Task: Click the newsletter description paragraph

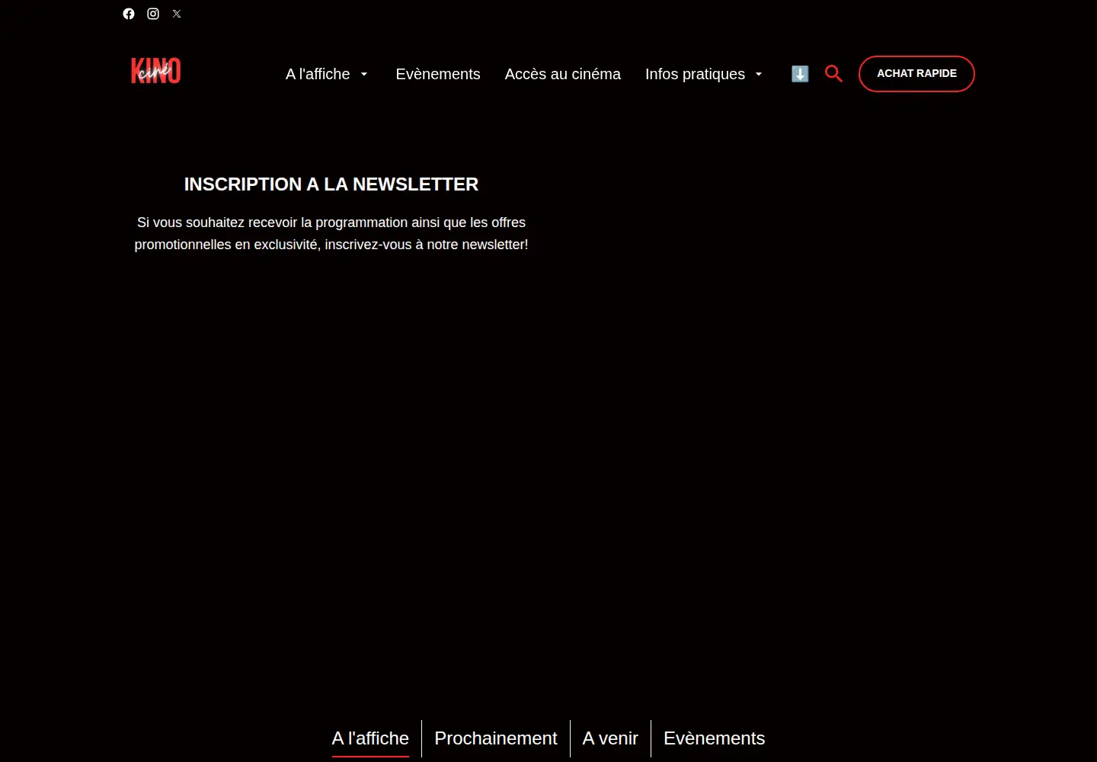Action: click(x=331, y=233)
